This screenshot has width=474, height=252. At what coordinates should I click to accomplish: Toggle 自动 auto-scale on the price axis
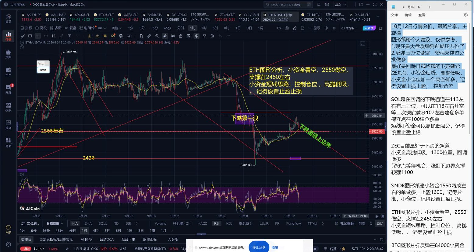[380, 223]
